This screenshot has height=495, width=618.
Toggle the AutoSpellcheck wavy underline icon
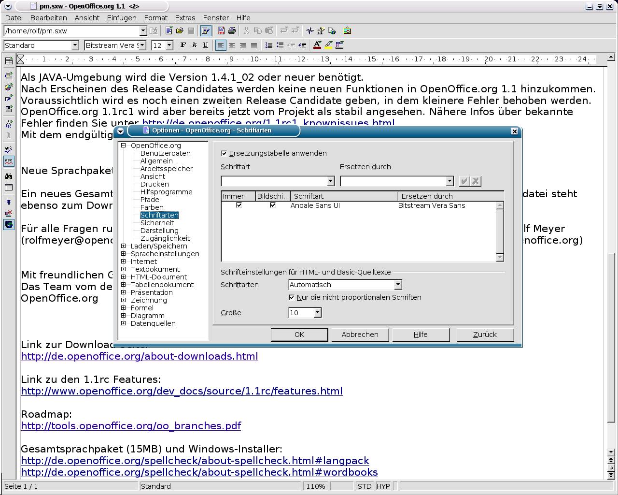(9, 161)
